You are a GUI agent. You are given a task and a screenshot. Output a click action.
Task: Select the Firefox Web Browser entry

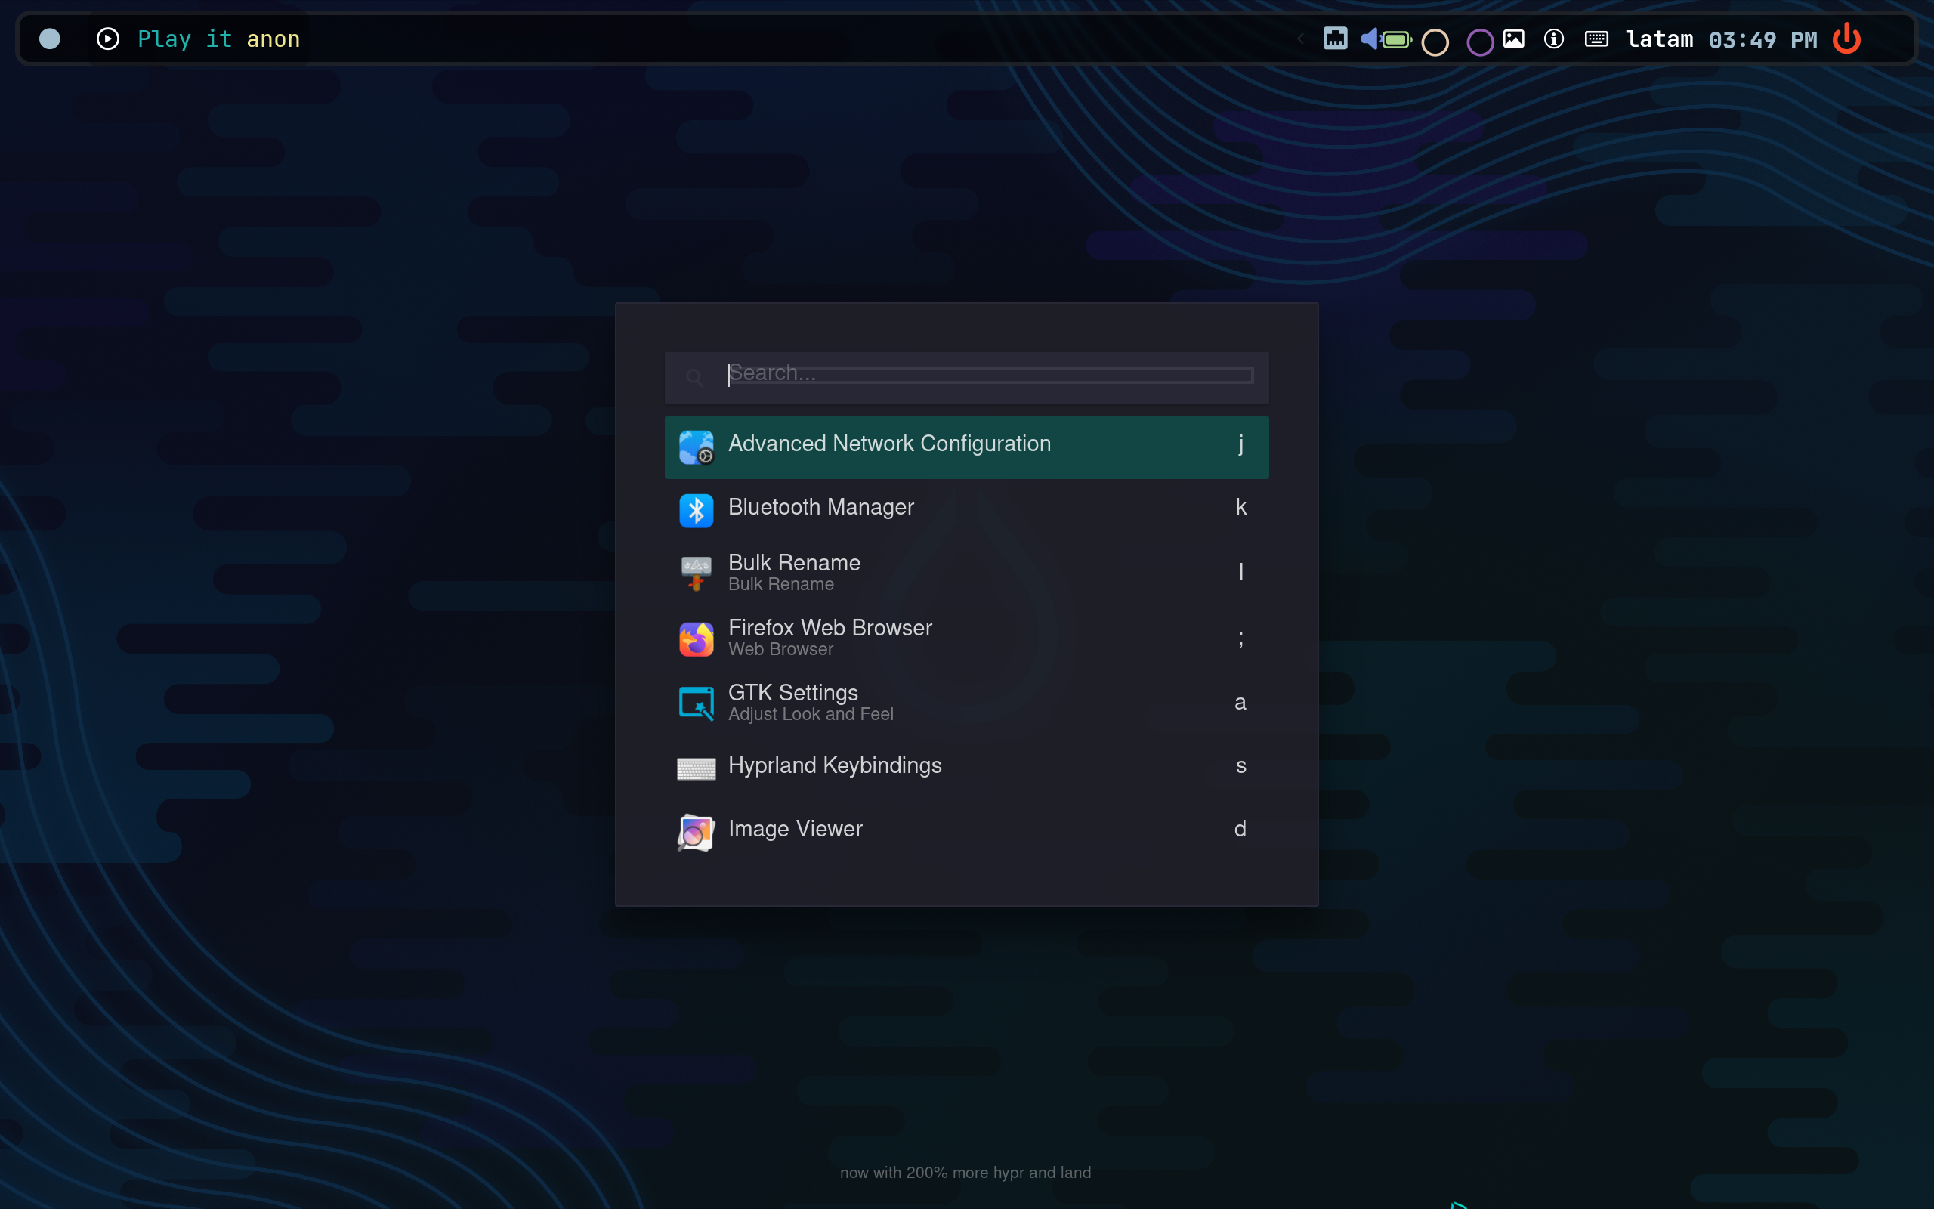coord(966,639)
